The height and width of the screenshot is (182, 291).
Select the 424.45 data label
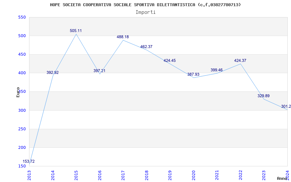point(170,60)
